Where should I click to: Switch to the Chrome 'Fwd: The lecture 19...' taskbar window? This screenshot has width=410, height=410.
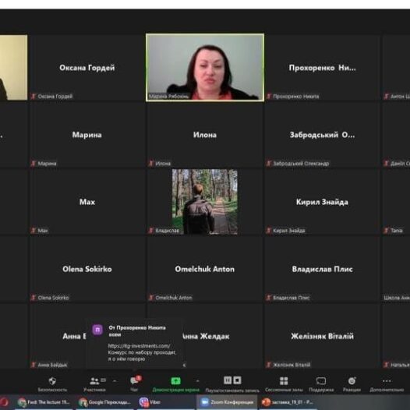(x=44, y=402)
